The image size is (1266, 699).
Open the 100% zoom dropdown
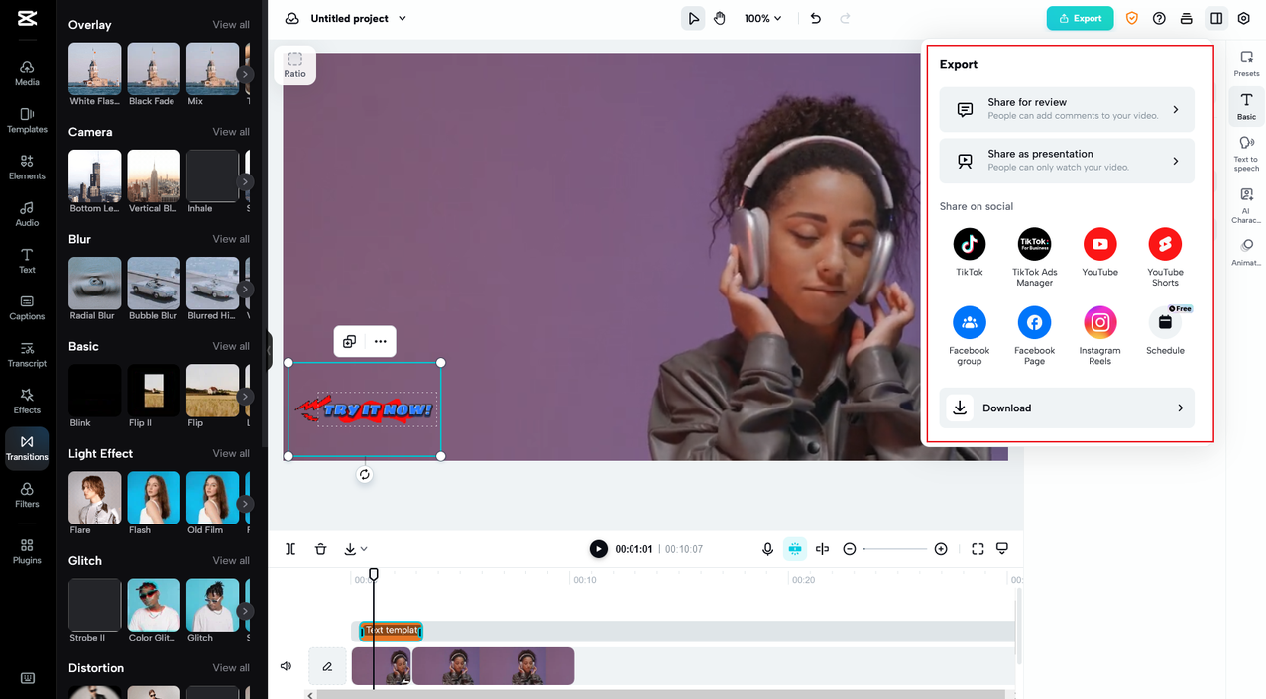click(x=762, y=18)
